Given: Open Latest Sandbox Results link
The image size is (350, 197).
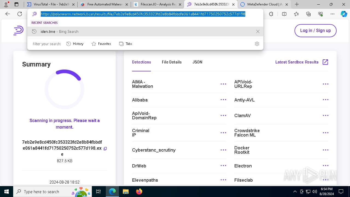Looking at the screenshot, I should (x=297, y=62).
